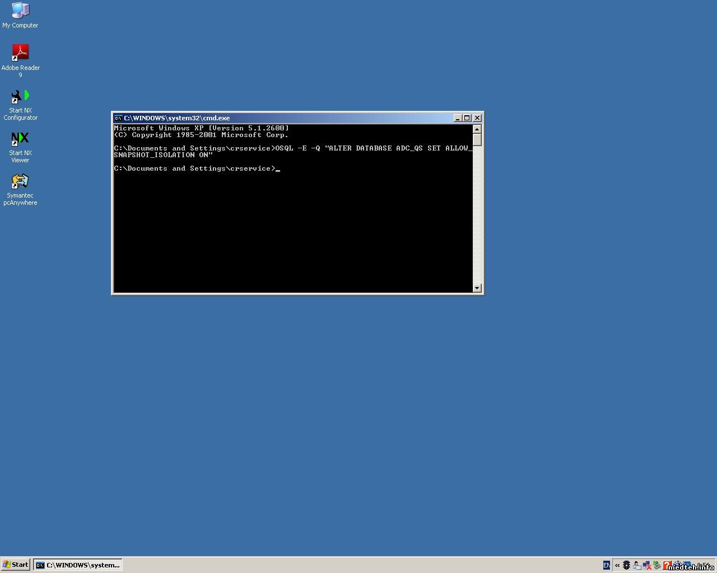717x573 pixels.
Task: Click the cmd.exe taskbar button
Action: (78, 565)
